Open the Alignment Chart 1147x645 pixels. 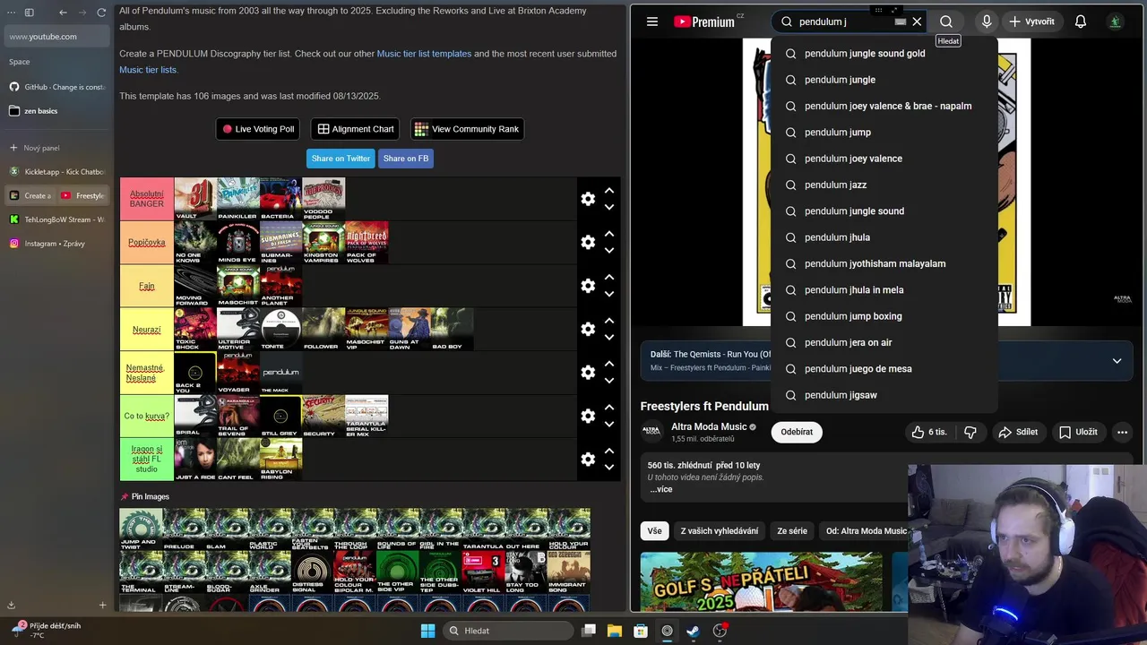coord(356,129)
